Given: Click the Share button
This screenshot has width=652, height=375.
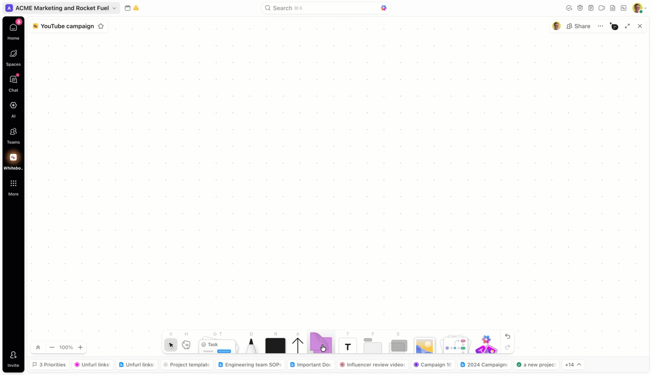Looking at the screenshot, I should [x=579, y=26].
